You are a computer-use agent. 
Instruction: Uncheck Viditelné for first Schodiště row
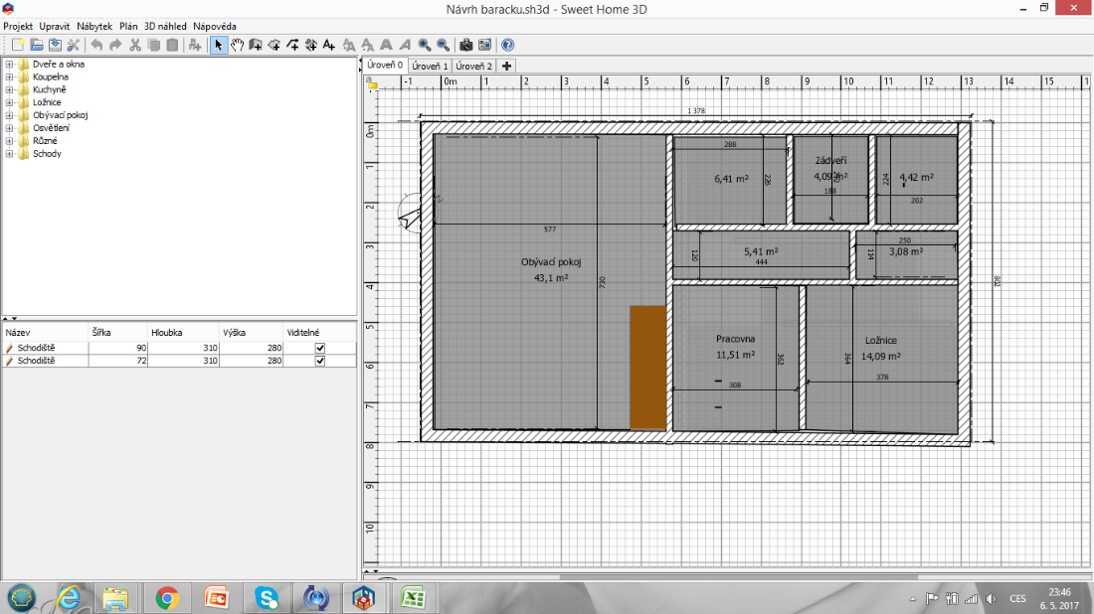[320, 349]
